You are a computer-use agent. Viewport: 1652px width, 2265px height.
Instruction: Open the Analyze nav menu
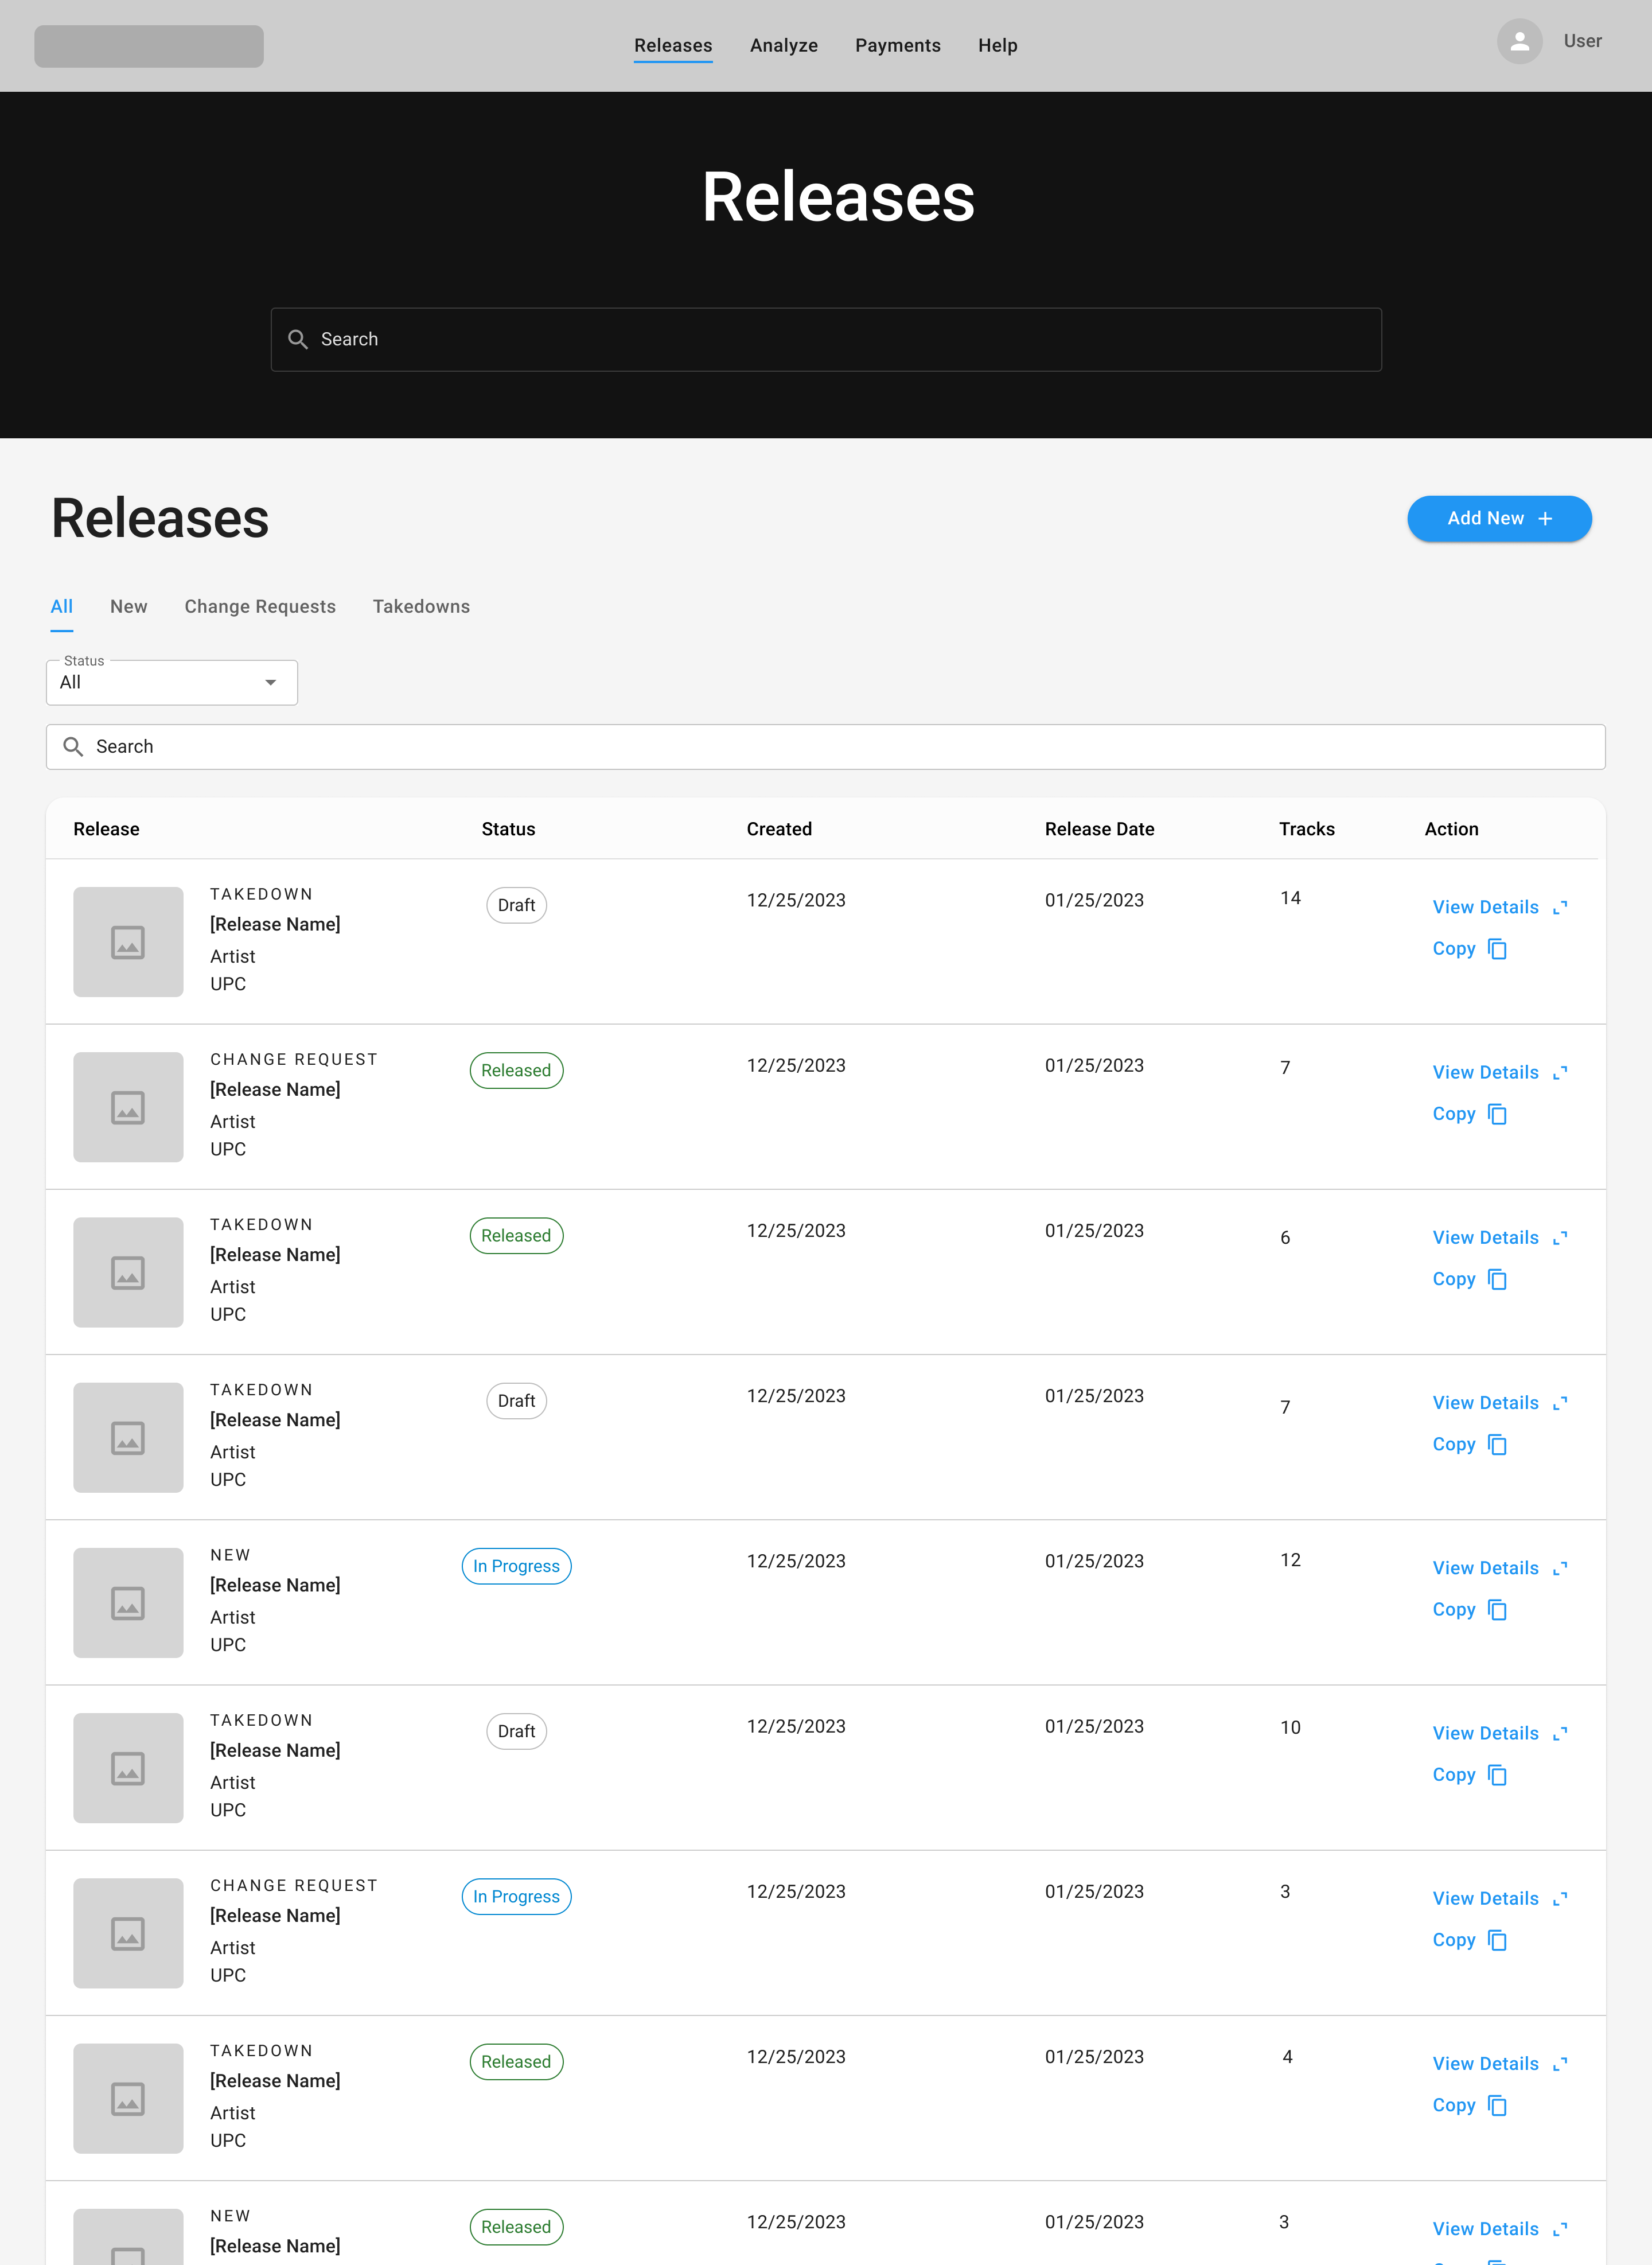coord(783,46)
